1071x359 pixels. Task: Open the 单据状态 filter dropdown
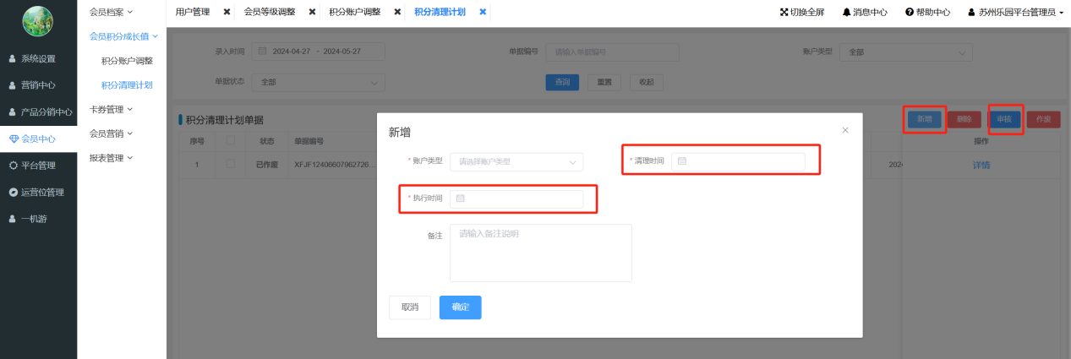(x=319, y=82)
